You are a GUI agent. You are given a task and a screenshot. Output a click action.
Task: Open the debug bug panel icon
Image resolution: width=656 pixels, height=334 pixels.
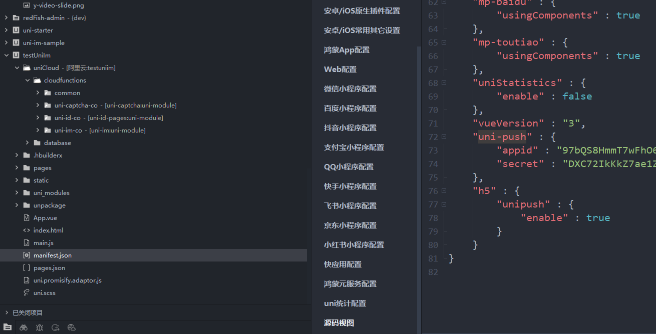click(40, 327)
